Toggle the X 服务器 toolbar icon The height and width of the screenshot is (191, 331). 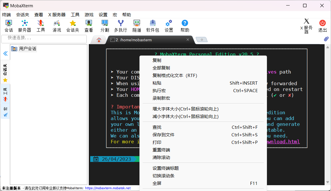pos(306,26)
